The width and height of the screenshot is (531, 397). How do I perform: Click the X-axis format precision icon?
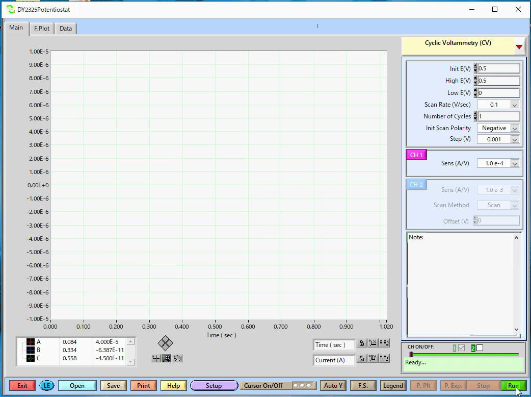(384, 343)
